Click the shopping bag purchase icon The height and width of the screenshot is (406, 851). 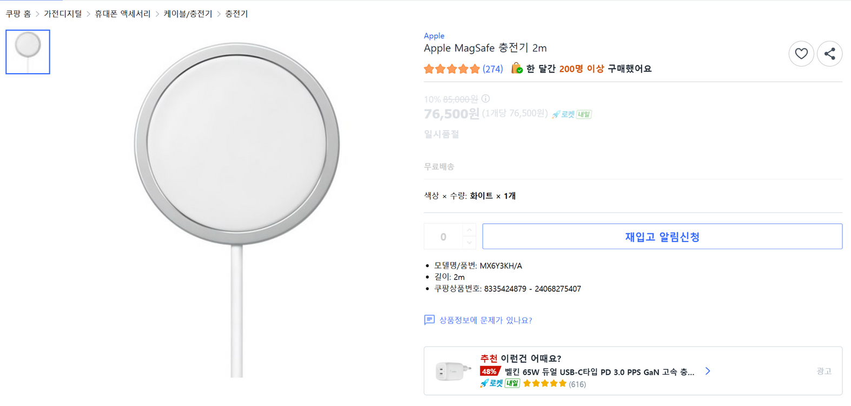[x=517, y=68]
